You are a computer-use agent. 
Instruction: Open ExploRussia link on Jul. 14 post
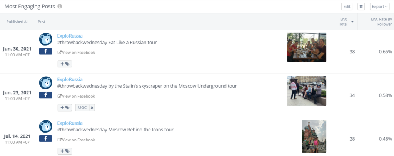(70, 123)
